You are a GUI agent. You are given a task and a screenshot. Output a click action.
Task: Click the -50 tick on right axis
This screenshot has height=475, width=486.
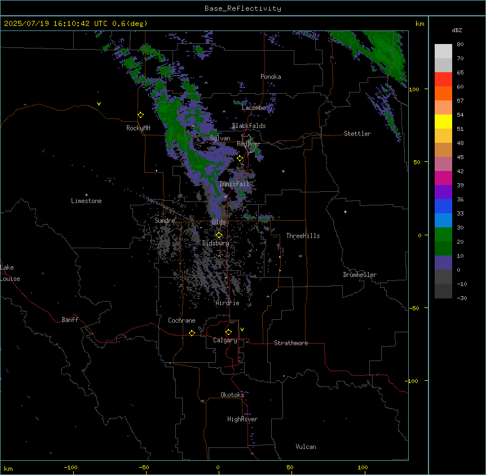click(414, 308)
